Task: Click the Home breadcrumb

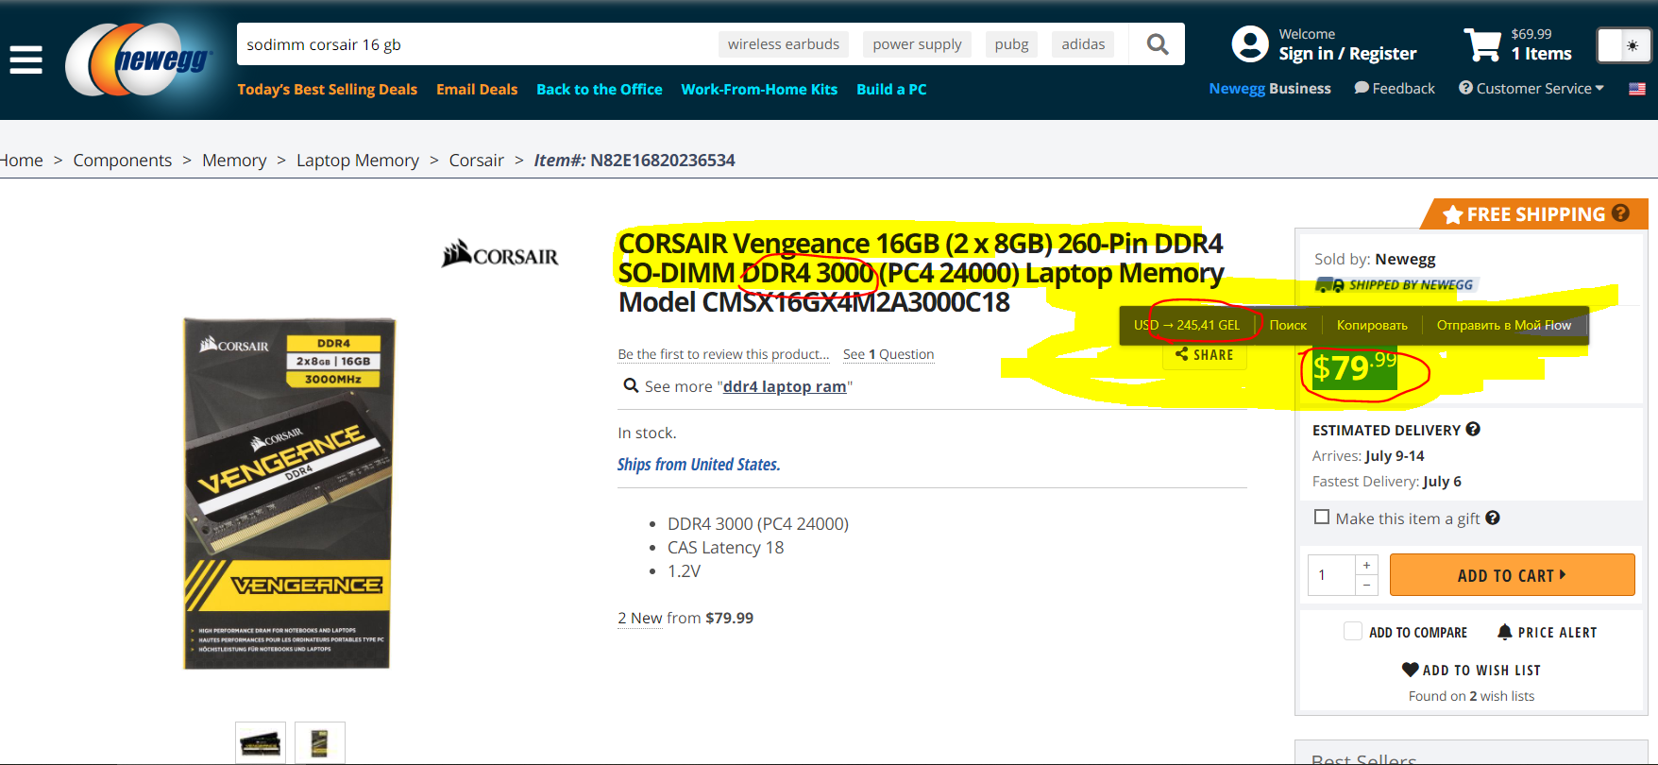Action: 22,161
